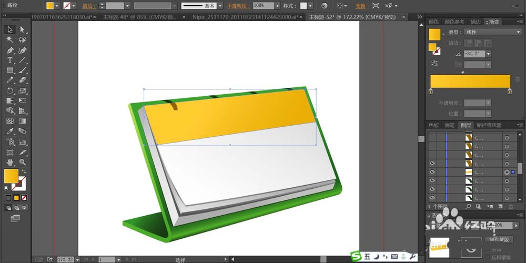Swap fill and stroke colors
Screen dimensions: 526x263
click(24, 171)
